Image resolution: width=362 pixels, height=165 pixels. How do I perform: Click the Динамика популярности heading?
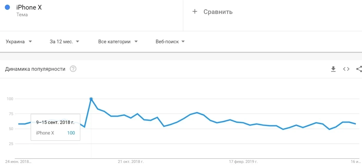coord(35,69)
